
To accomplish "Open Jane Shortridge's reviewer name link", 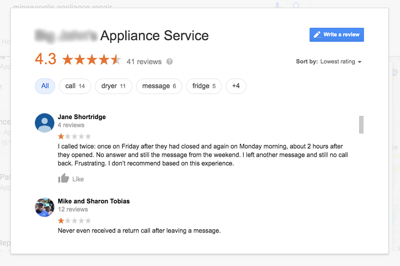I will (x=81, y=117).
